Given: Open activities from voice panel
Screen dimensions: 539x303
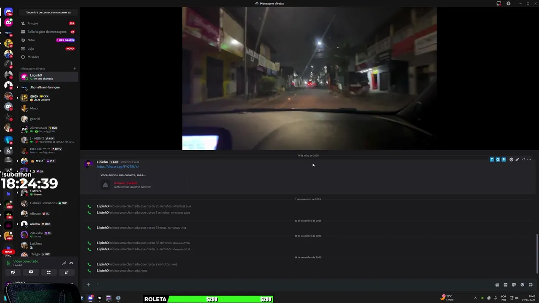Looking at the screenshot, I should (49, 272).
